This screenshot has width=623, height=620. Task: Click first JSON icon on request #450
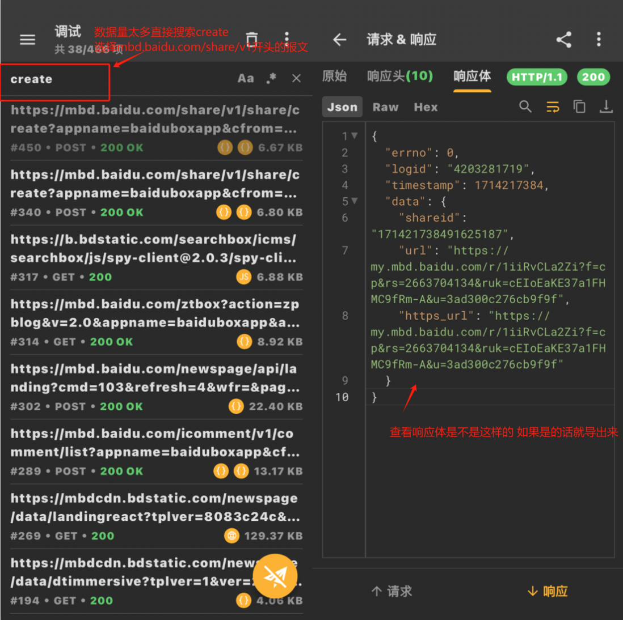tap(225, 148)
